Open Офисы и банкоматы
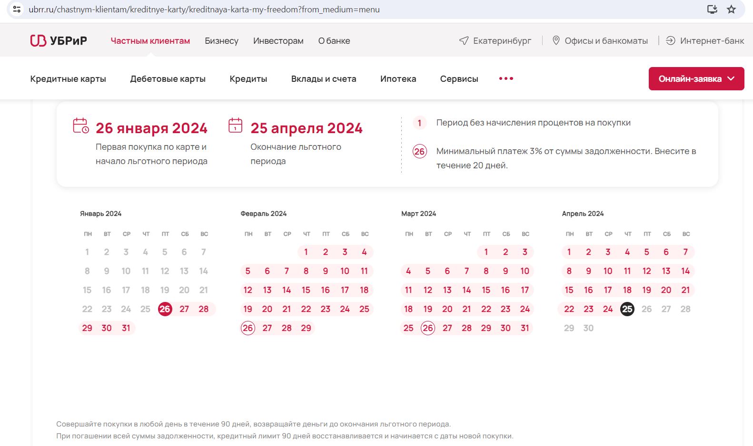 [606, 41]
